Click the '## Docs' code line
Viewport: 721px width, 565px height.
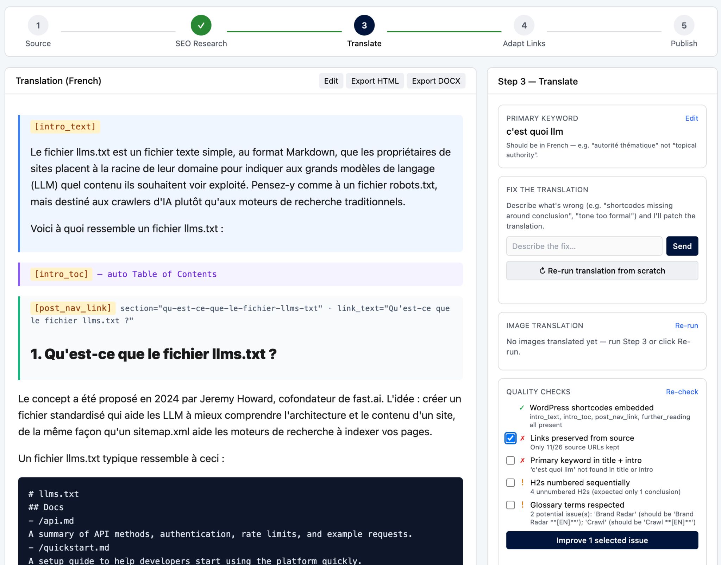(x=46, y=507)
